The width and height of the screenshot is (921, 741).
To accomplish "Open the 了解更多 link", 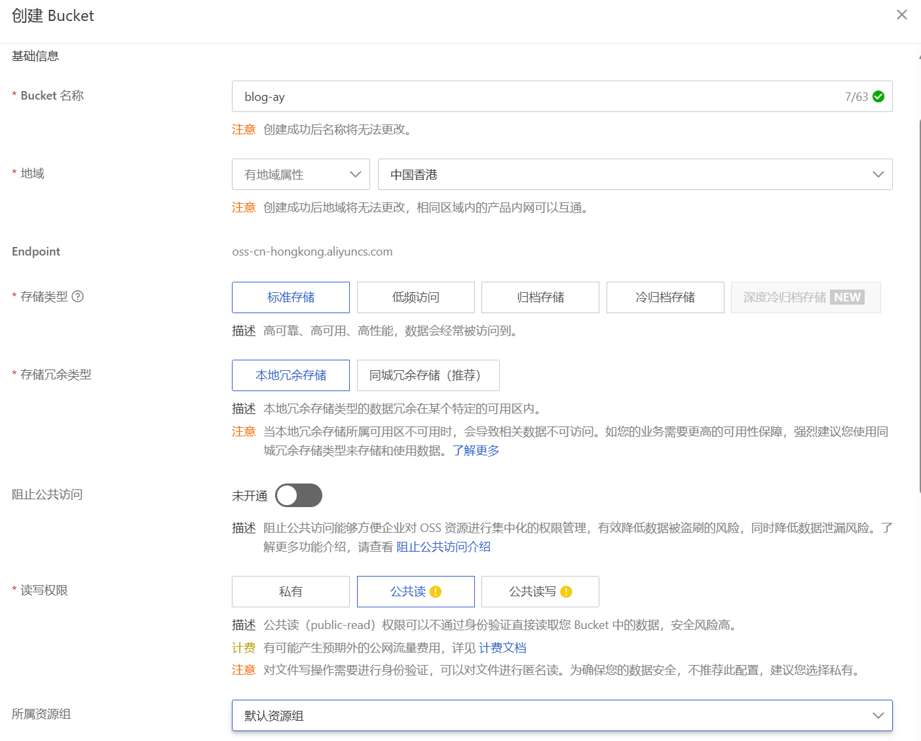I will [x=476, y=451].
